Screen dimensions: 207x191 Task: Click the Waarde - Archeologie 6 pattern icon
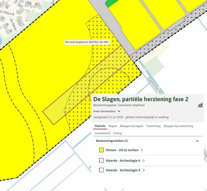(102, 160)
